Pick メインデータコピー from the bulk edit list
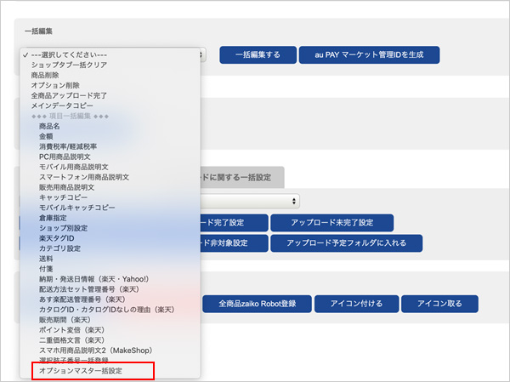This screenshot has height=382, width=510. 62,105
